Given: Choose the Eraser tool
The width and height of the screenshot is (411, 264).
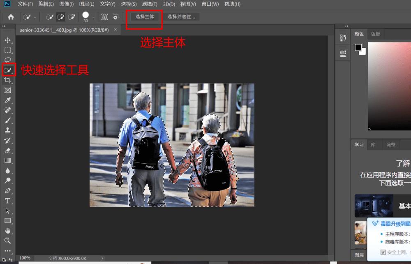Looking at the screenshot, I should pyautogui.click(x=7, y=151).
